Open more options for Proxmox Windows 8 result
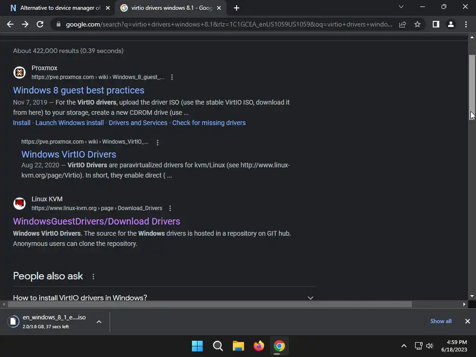476x357 pixels. [x=172, y=77]
